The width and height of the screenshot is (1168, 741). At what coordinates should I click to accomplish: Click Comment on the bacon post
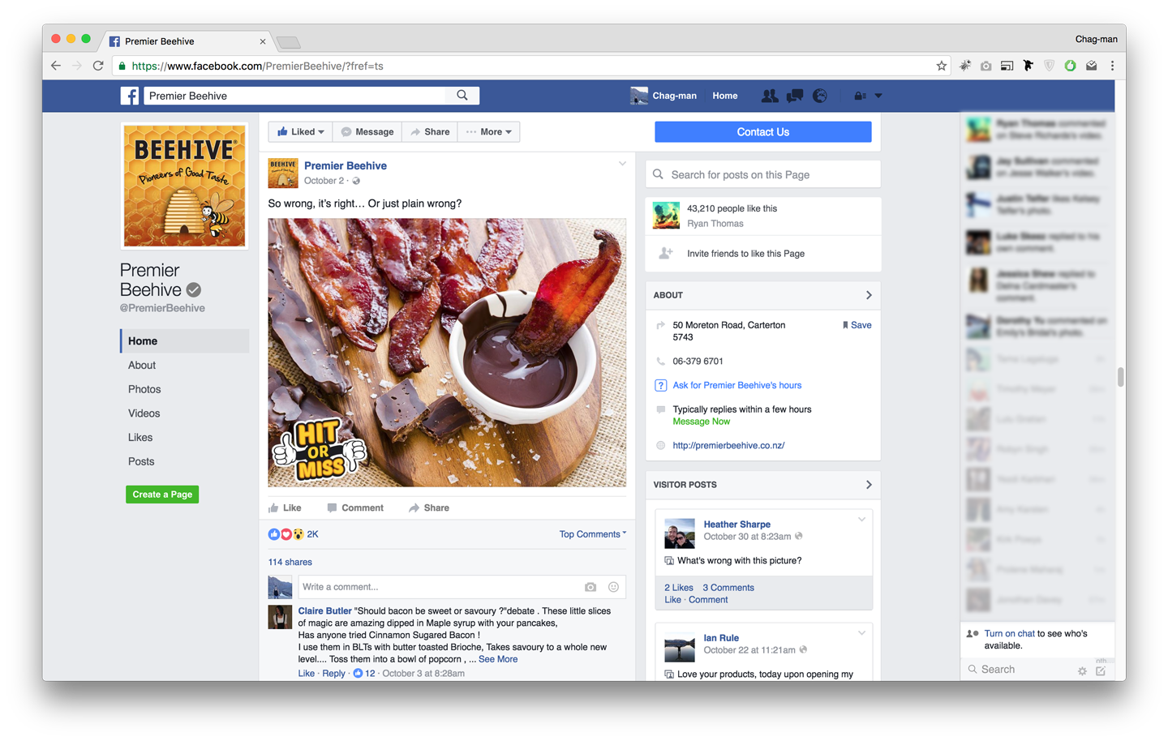pyautogui.click(x=355, y=508)
